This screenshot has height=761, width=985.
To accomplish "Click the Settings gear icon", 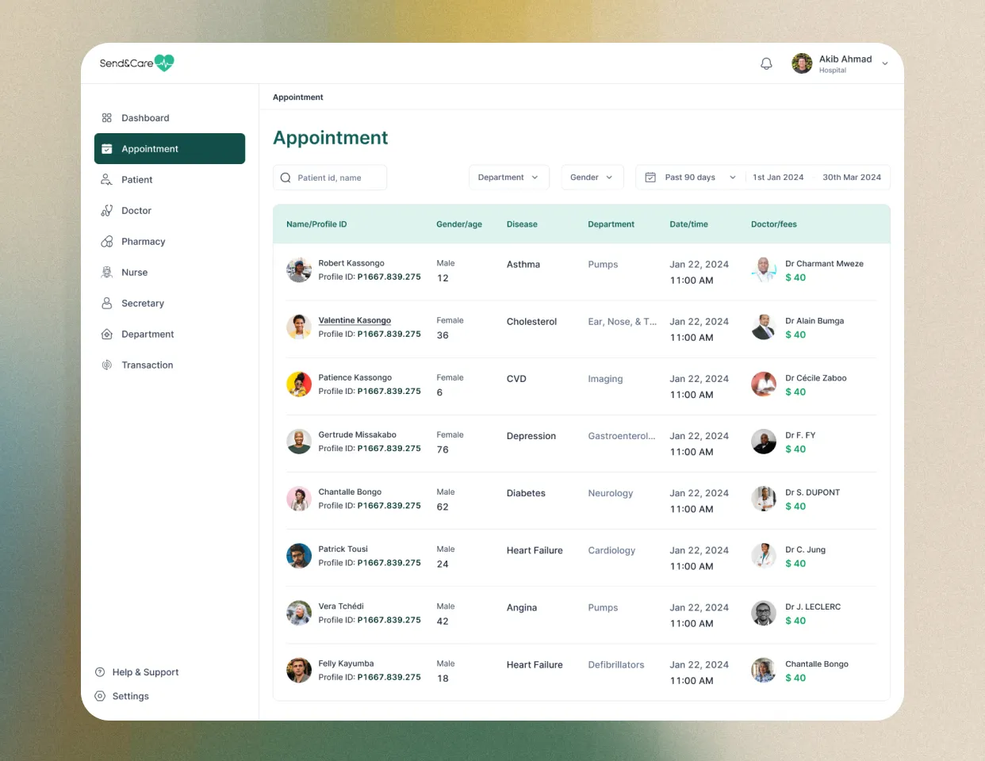I will coord(100,696).
